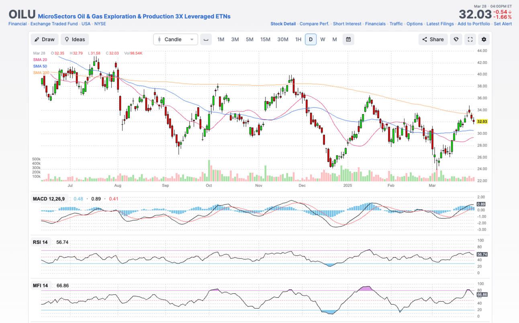The image size is (519, 323).
Task: Click the Add to Portfolio link
Action: coord(474,24)
